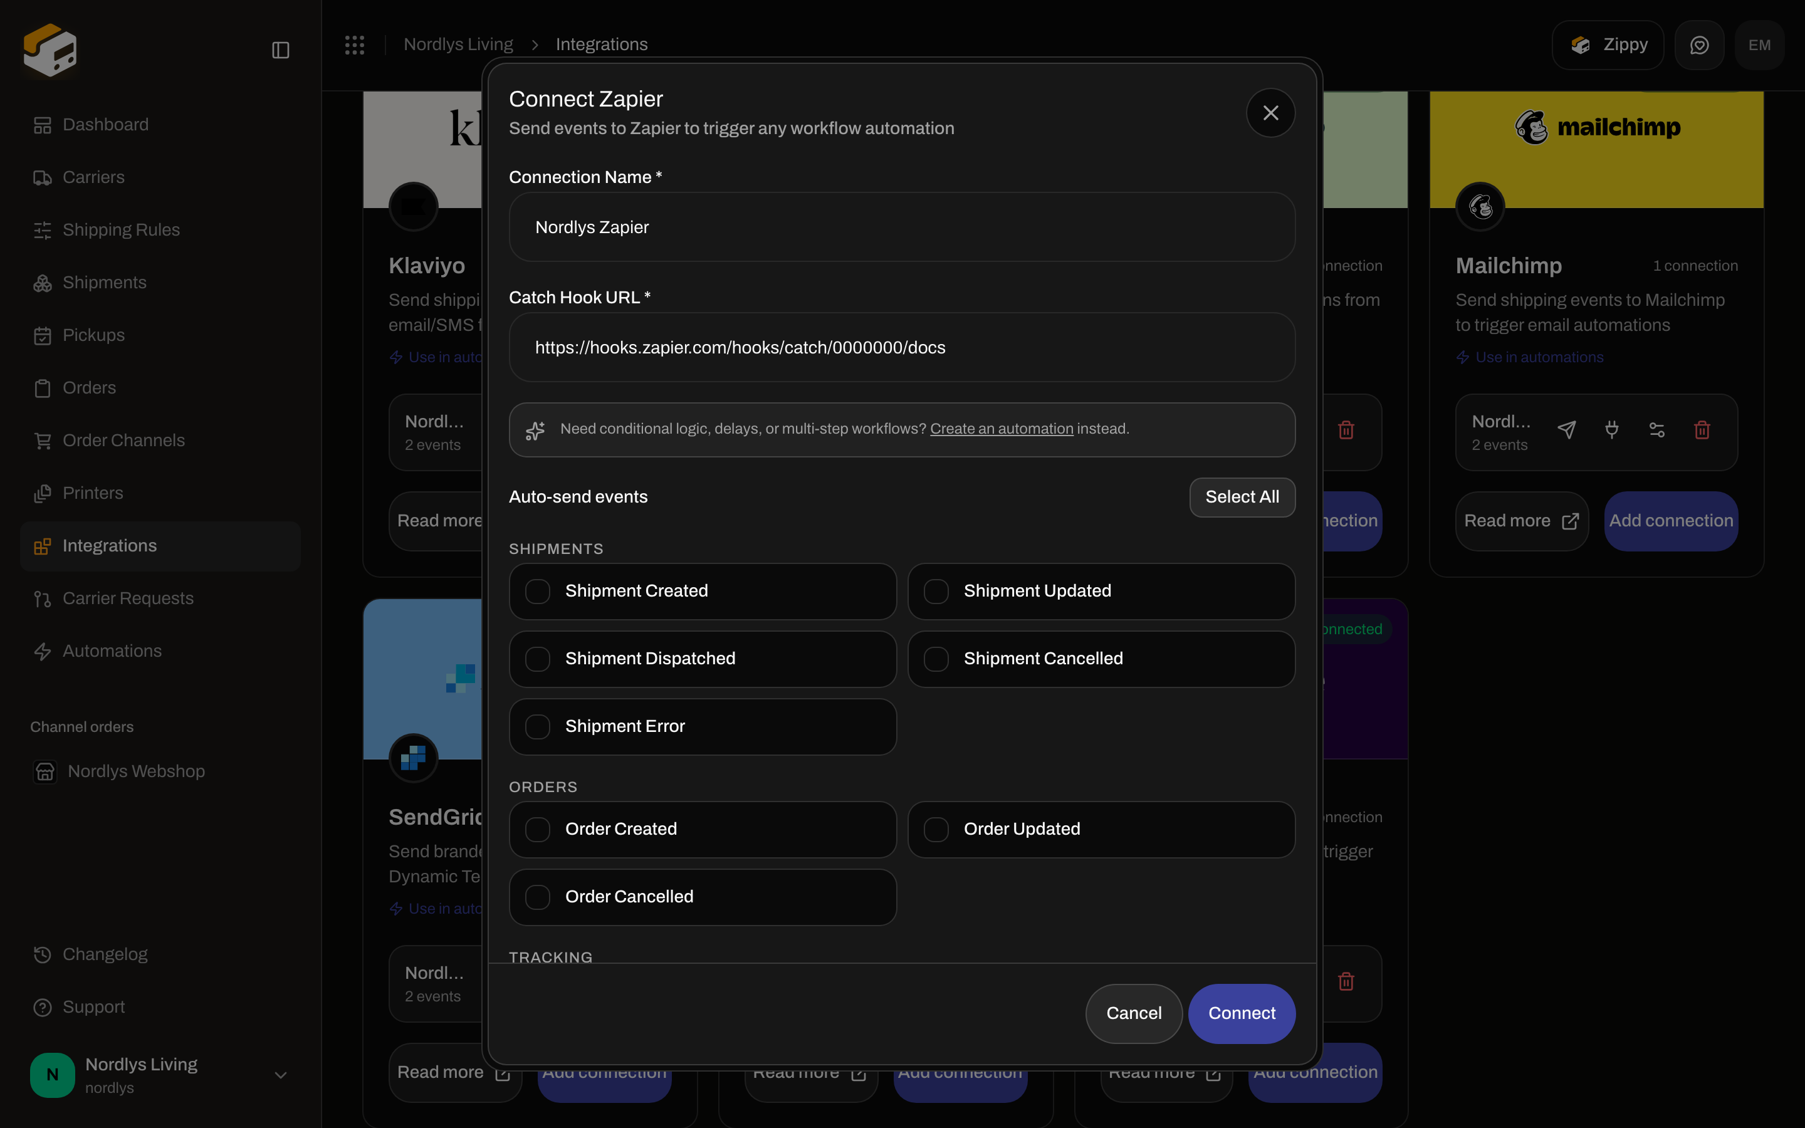
Task: Open Nordlys Webshop channel
Action: click(x=160, y=771)
